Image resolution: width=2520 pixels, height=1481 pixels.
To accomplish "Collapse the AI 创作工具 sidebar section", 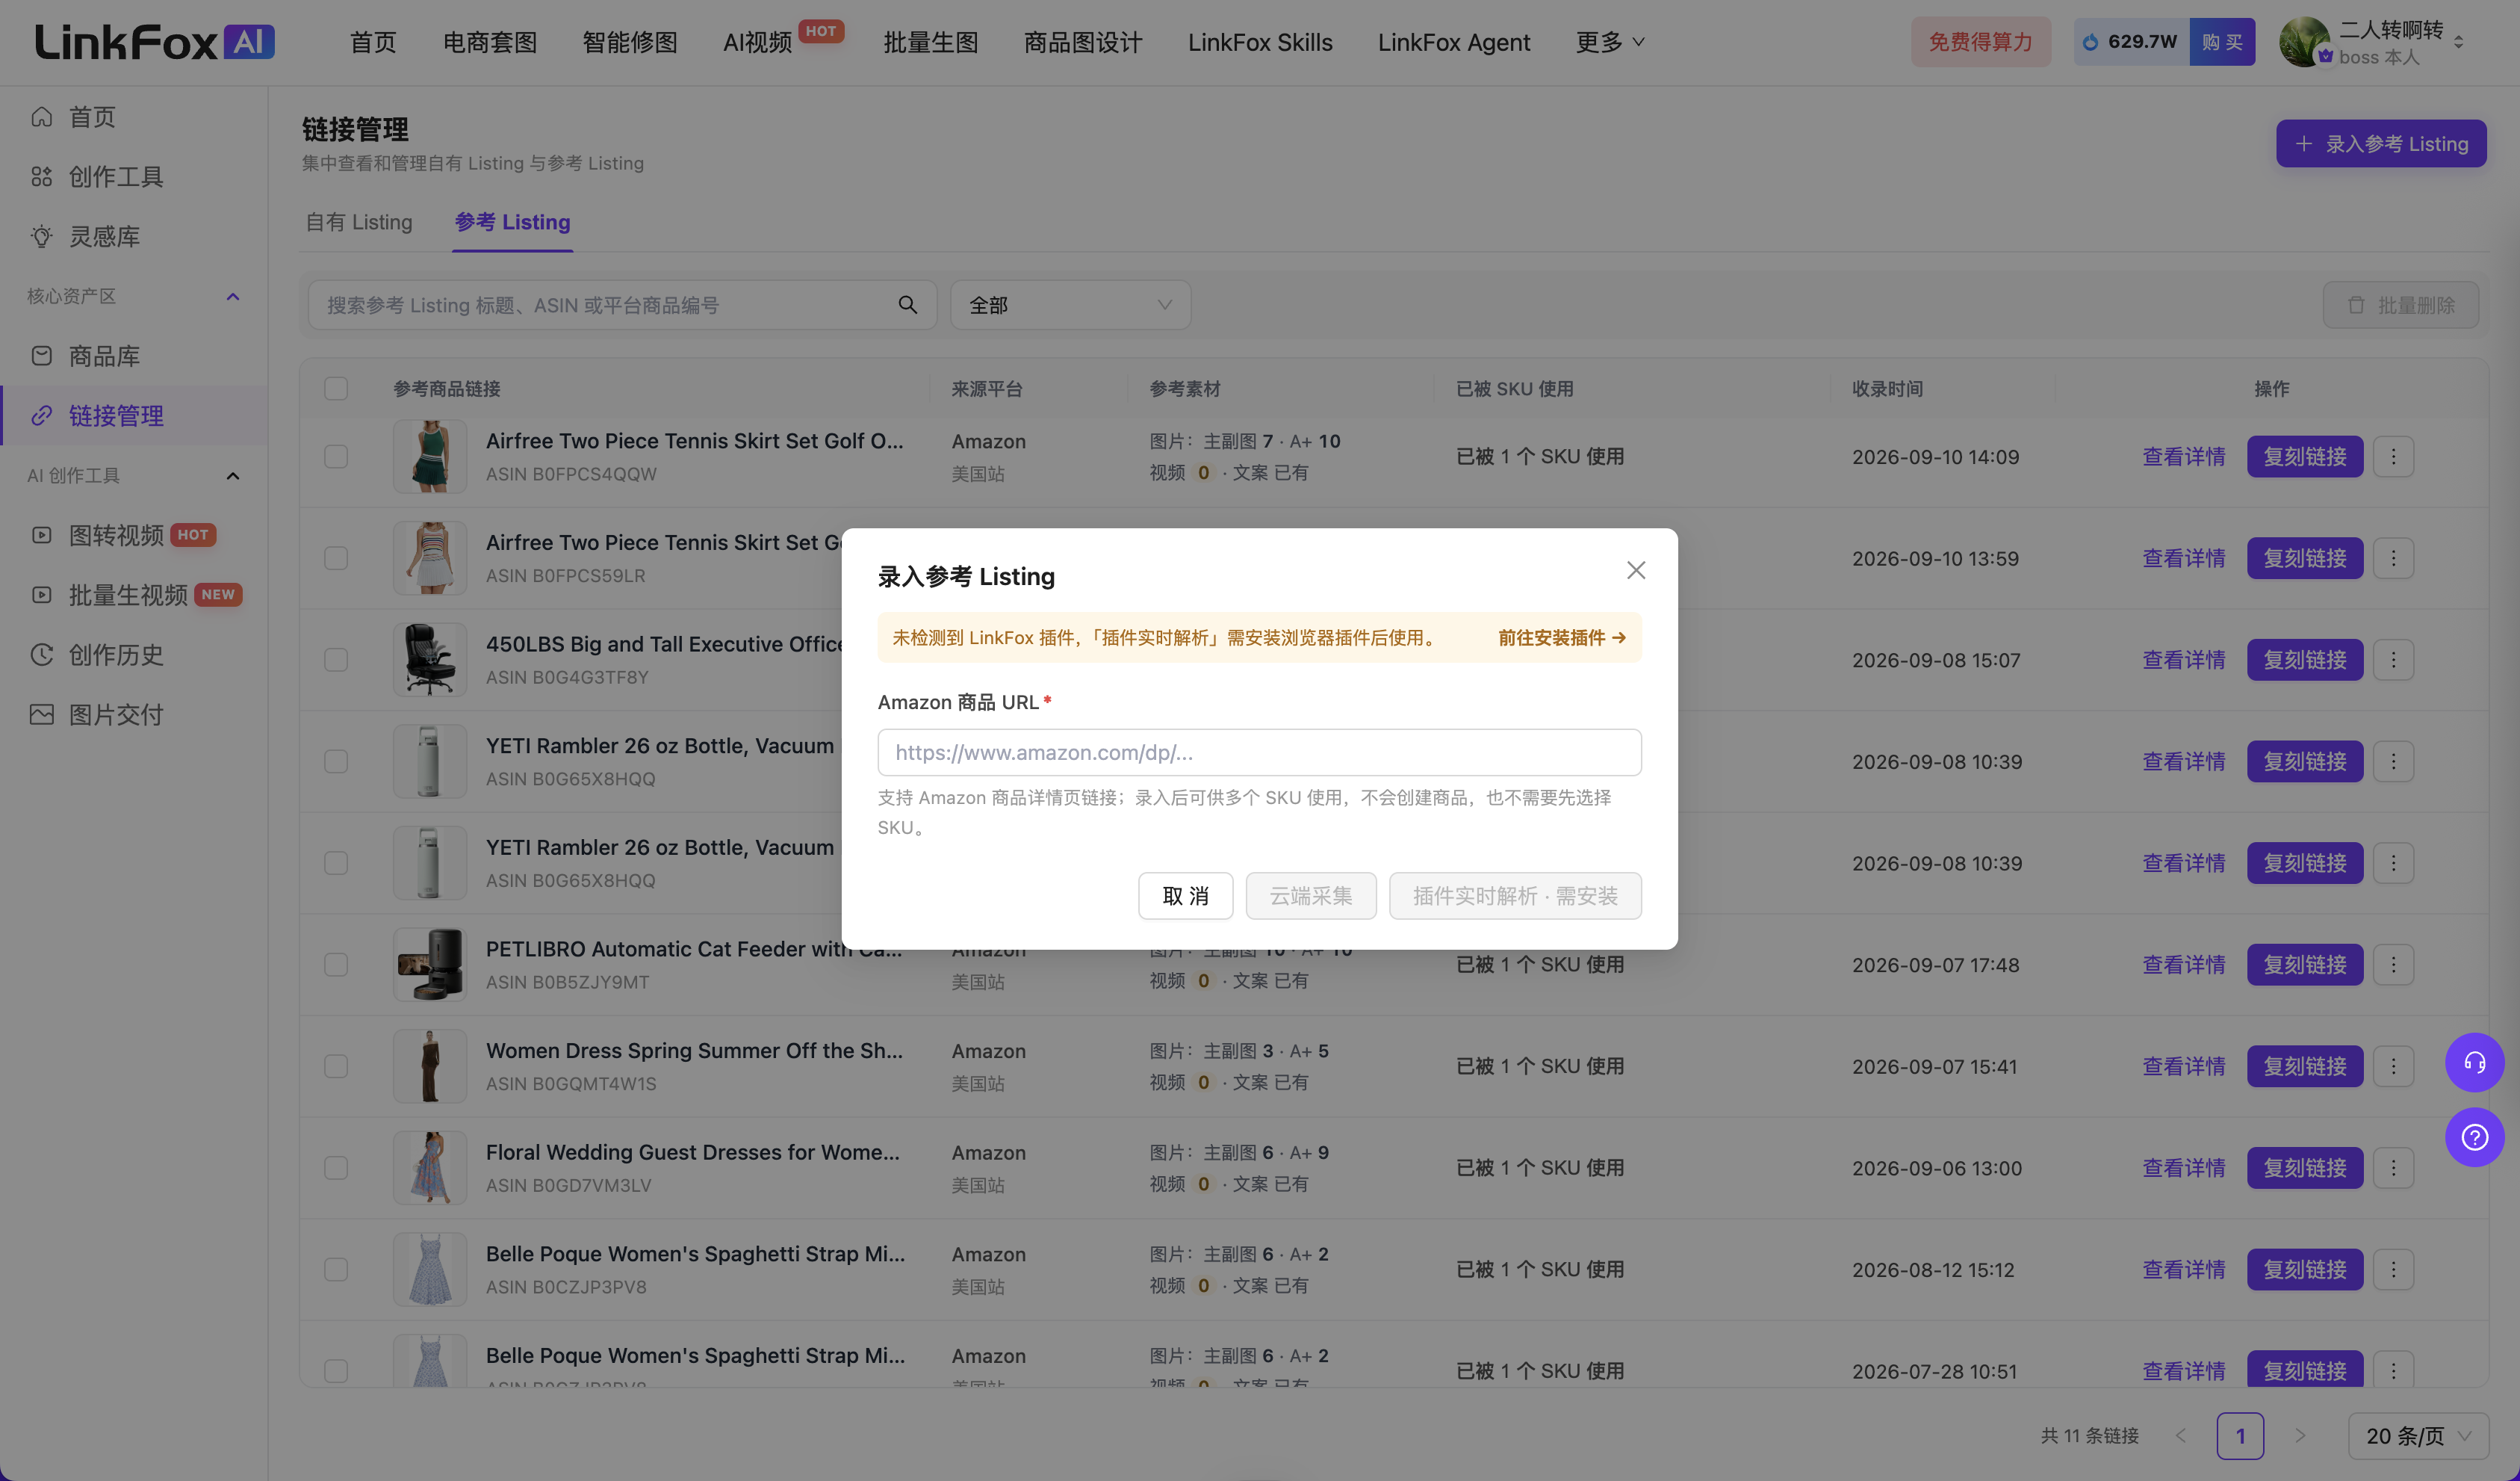I will point(233,475).
